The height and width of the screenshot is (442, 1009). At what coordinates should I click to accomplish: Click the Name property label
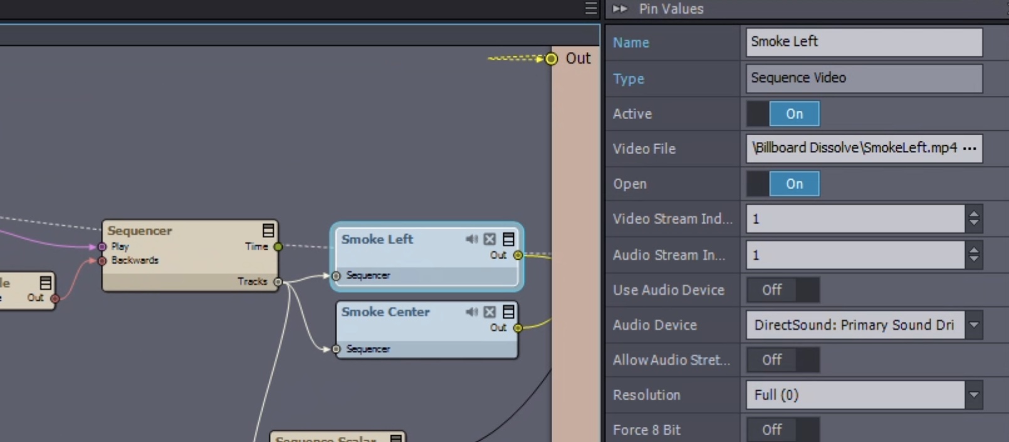point(630,43)
